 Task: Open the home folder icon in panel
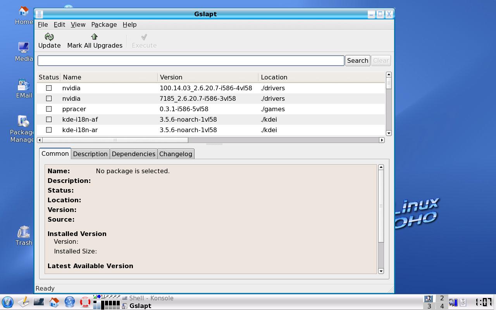54,302
